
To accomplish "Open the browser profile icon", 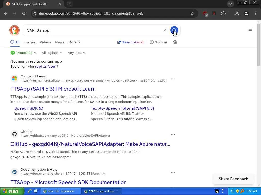I will pos(246,13).
